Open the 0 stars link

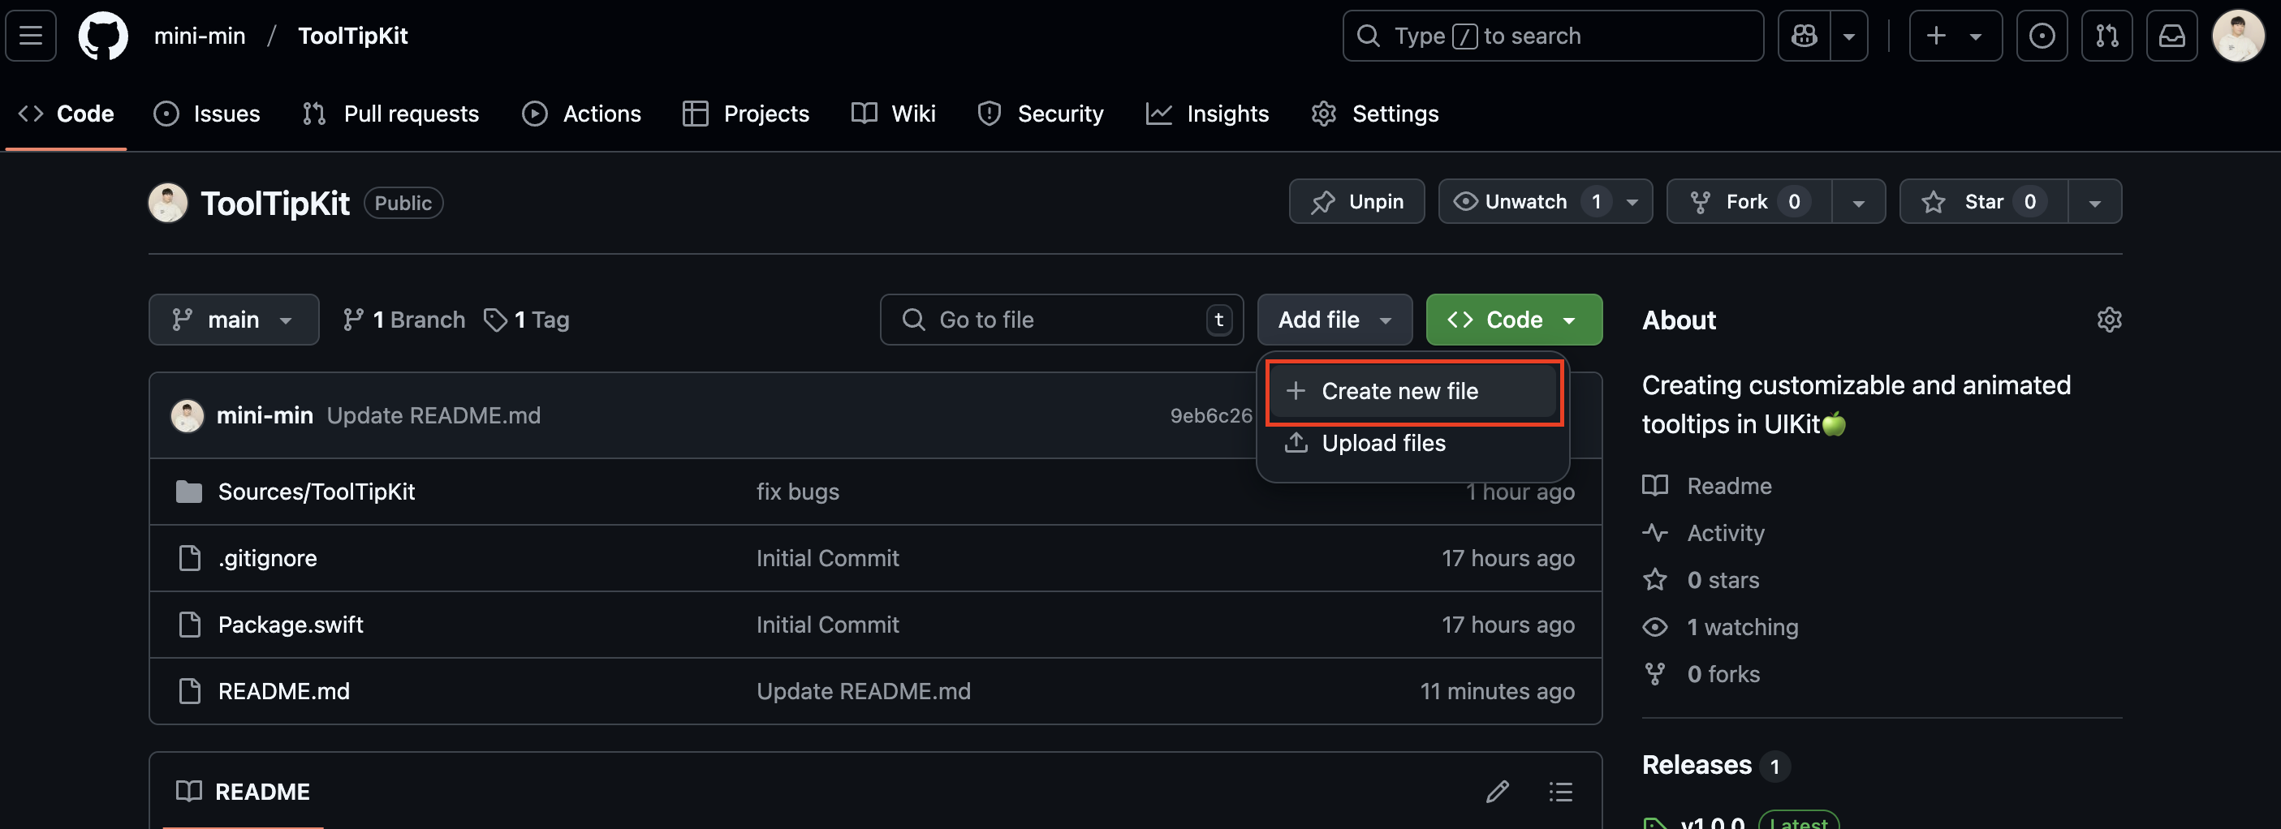1701,579
